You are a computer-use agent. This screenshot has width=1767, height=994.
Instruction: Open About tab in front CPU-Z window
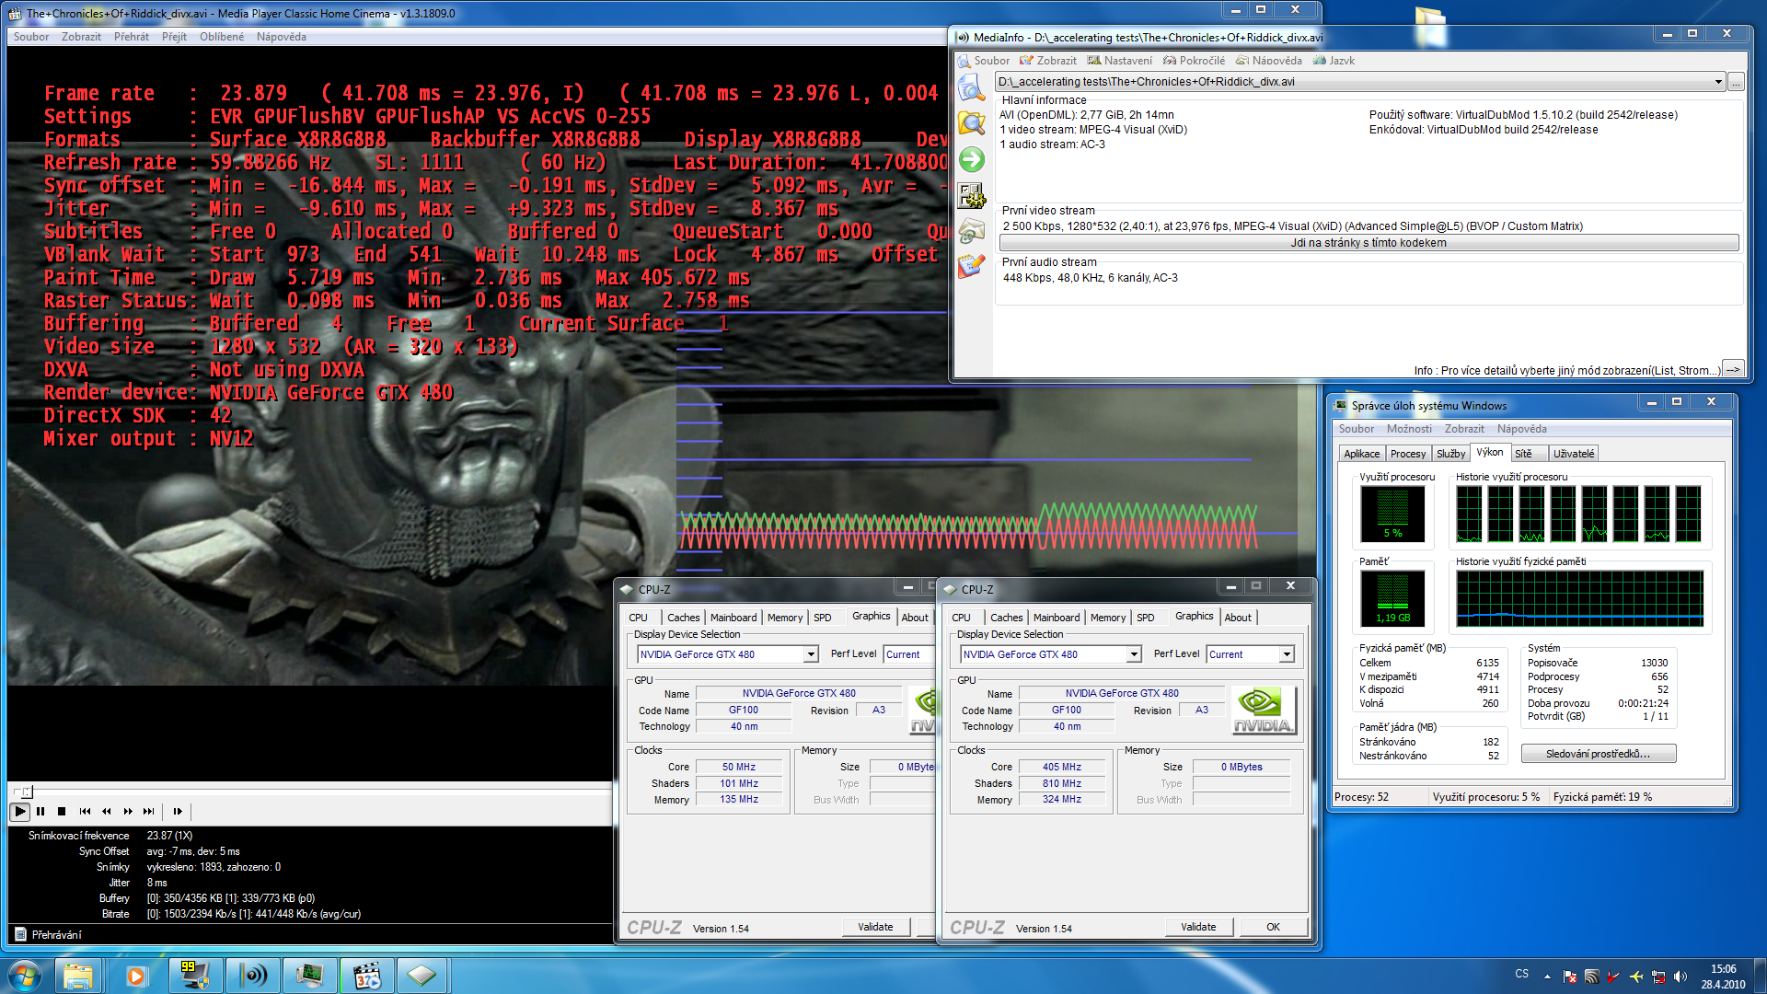pyautogui.click(x=1238, y=618)
